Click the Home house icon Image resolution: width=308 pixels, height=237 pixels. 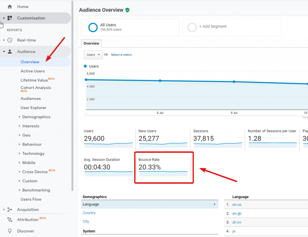pos(10,7)
